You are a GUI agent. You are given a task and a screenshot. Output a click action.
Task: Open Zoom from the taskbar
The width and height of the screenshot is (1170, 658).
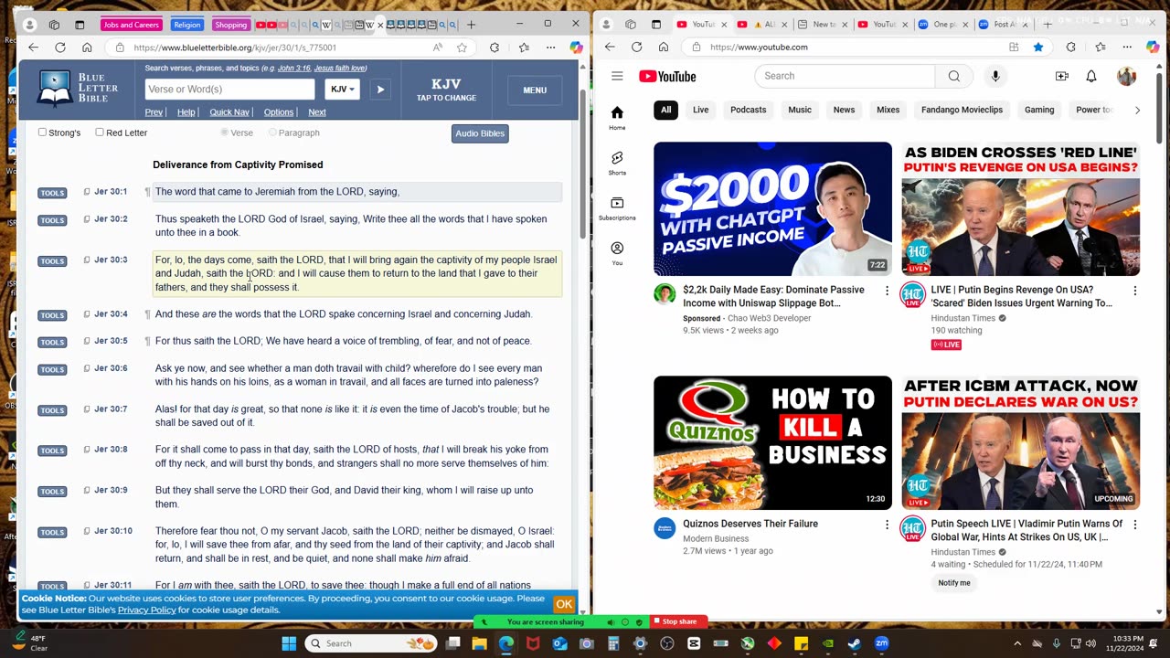[x=881, y=643]
